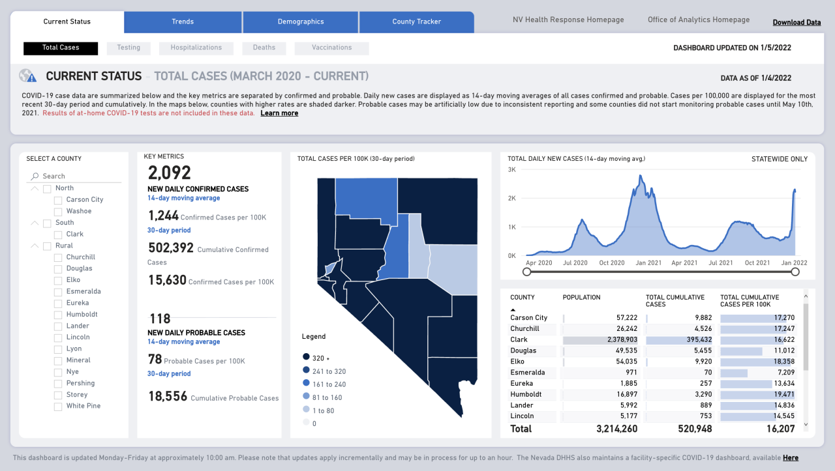Click the sort arrow under COUNTY header

513,310
